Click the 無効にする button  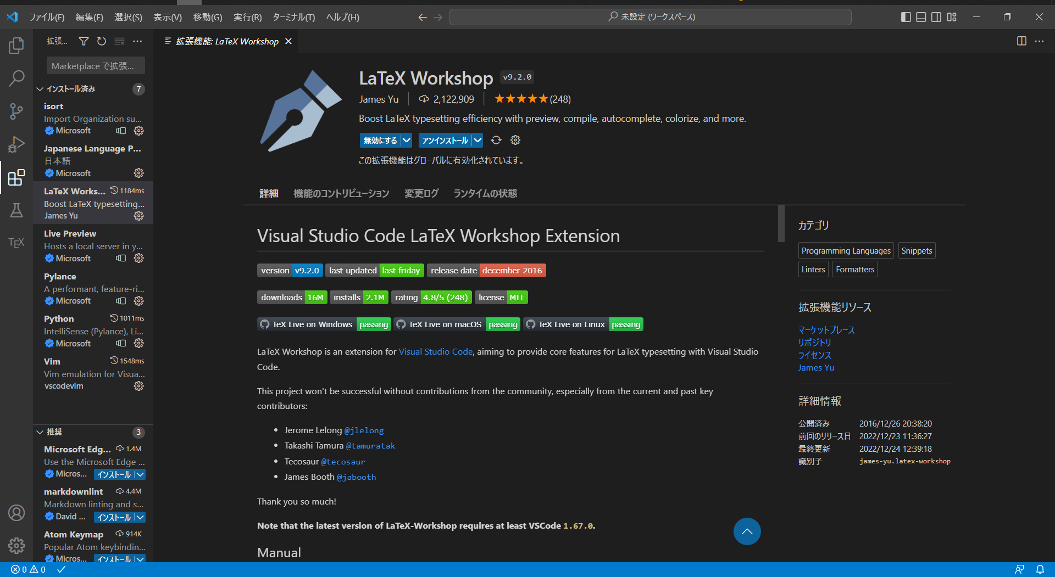pyautogui.click(x=380, y=141)
